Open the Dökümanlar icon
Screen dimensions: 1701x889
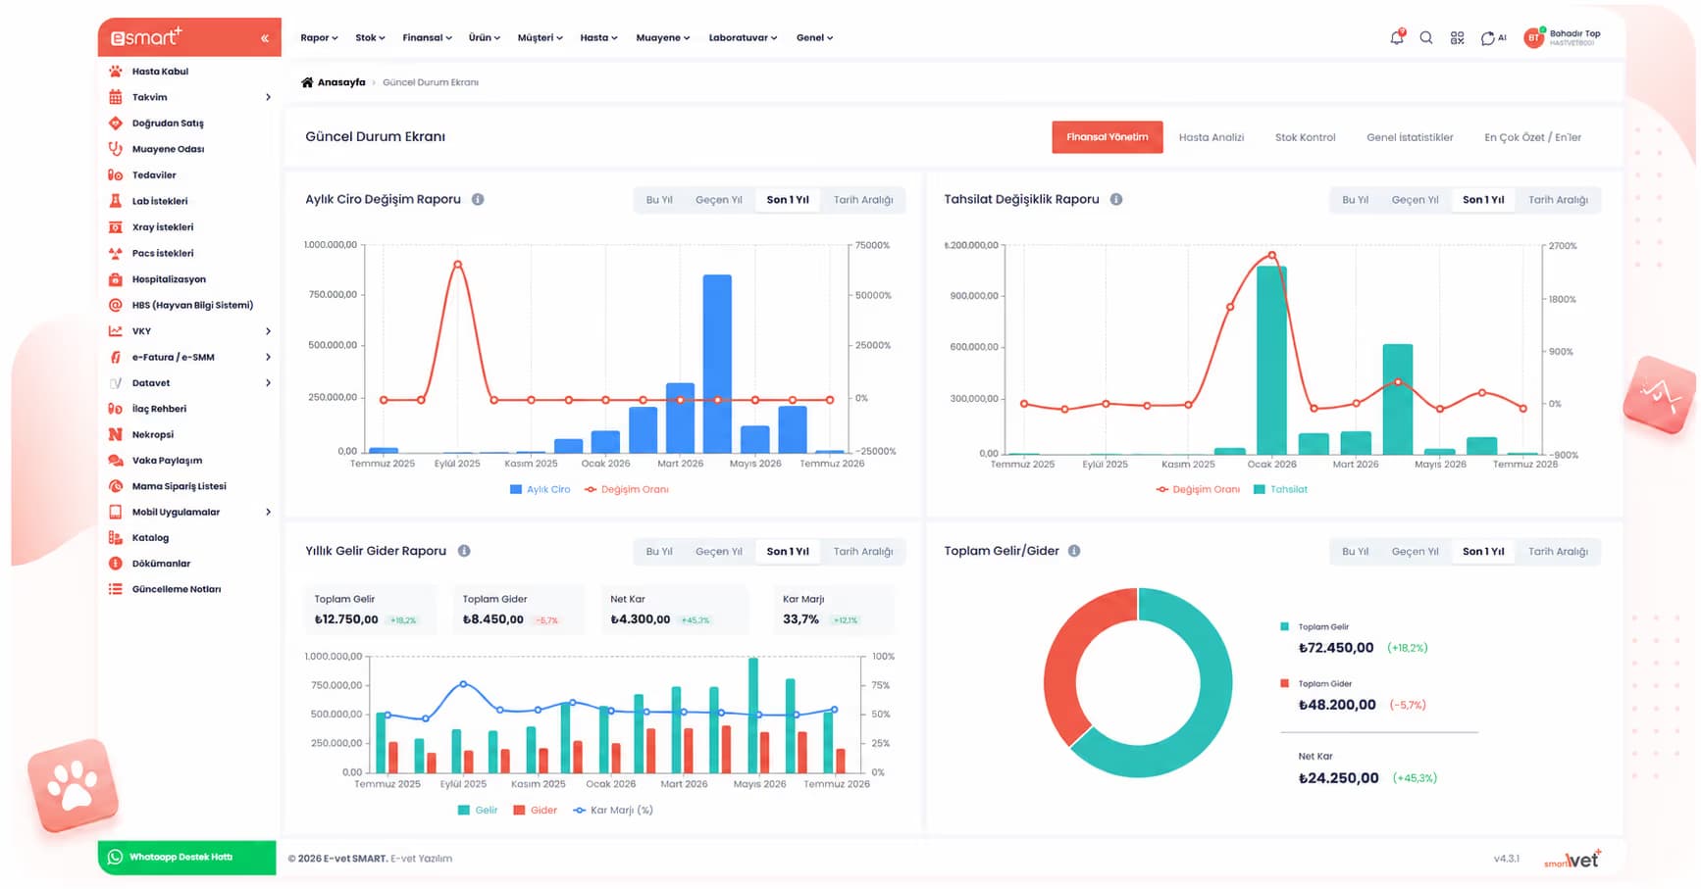coord(116,564)
